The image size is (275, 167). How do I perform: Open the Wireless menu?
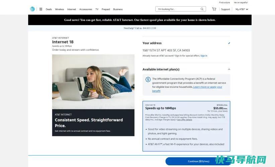[60, 9]
